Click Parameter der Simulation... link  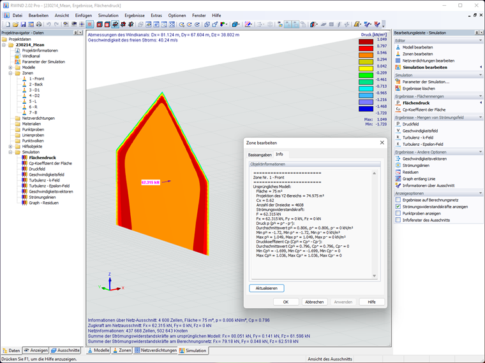426,82
